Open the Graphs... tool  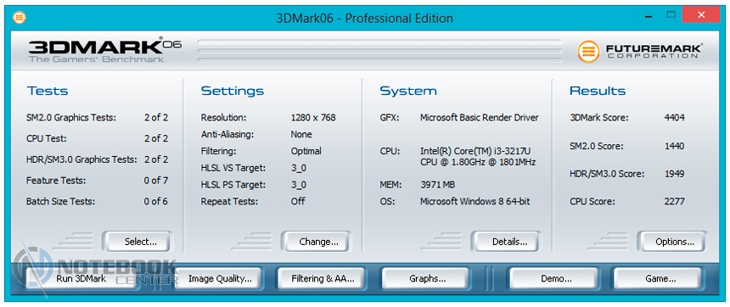427,279
